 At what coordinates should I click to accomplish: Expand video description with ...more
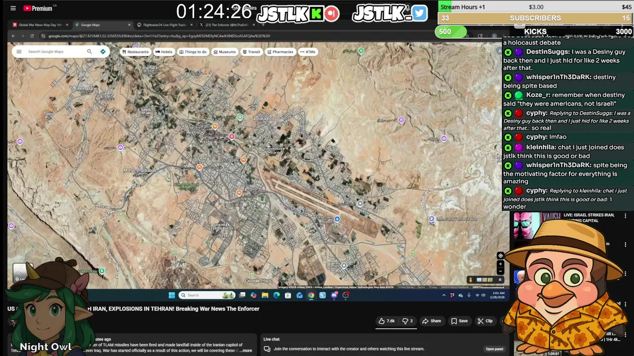[245, 351]
